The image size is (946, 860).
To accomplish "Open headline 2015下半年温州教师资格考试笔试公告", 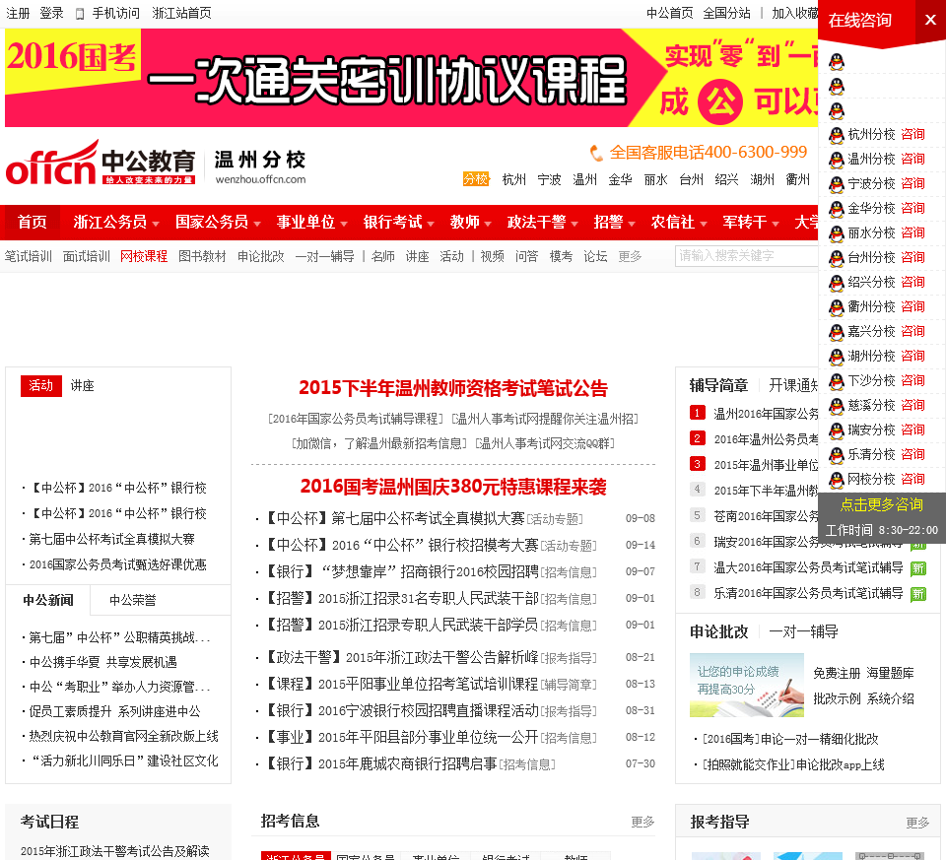I will (x=453, y=388).
